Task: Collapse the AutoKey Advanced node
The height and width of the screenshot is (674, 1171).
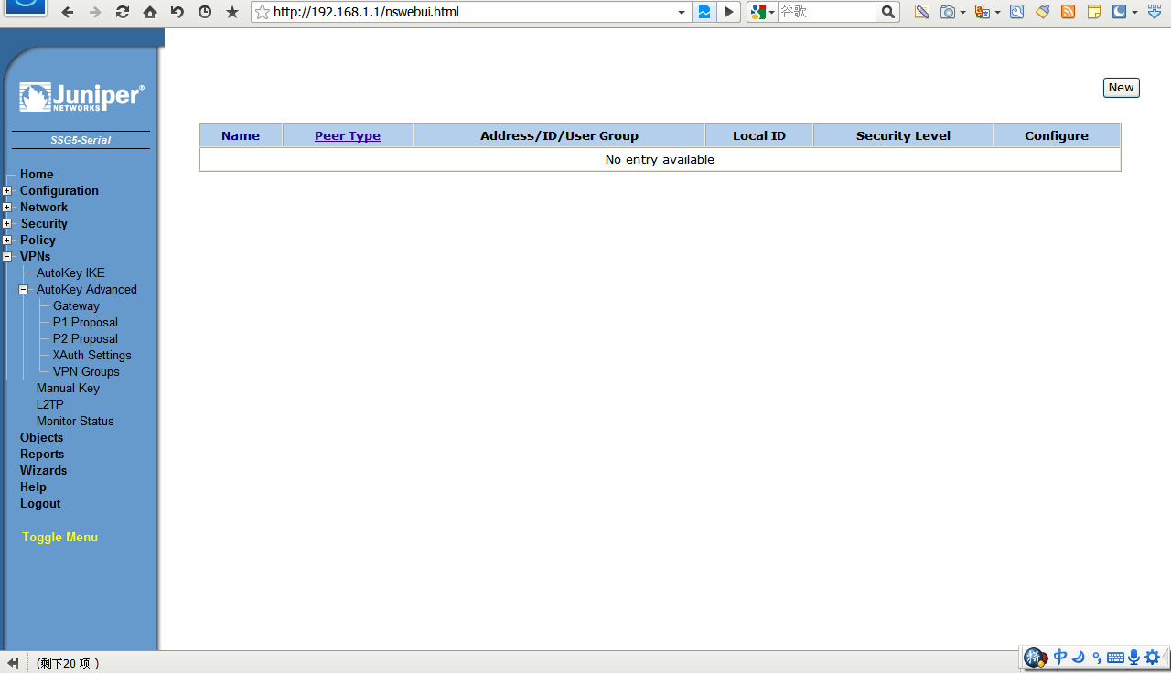Action: [24, 290]
